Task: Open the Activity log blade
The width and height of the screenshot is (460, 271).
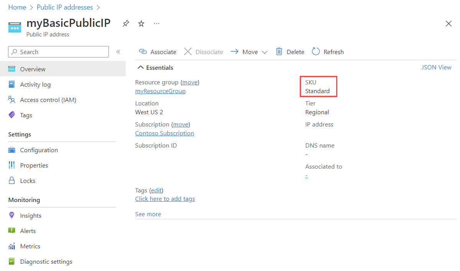Action: (34, 84)
